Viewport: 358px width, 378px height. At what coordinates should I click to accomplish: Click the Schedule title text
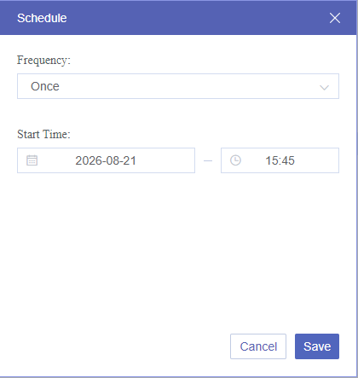pyautogui.click(x=42, y=18)
